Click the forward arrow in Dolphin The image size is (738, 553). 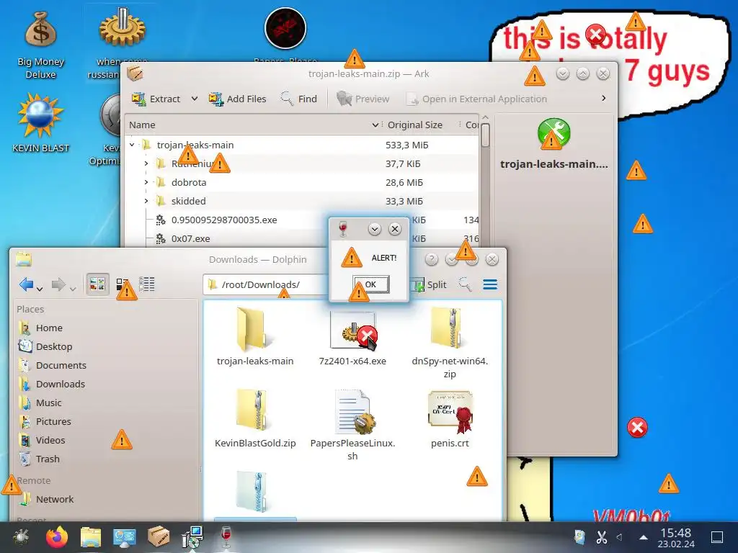pos(58,284)
